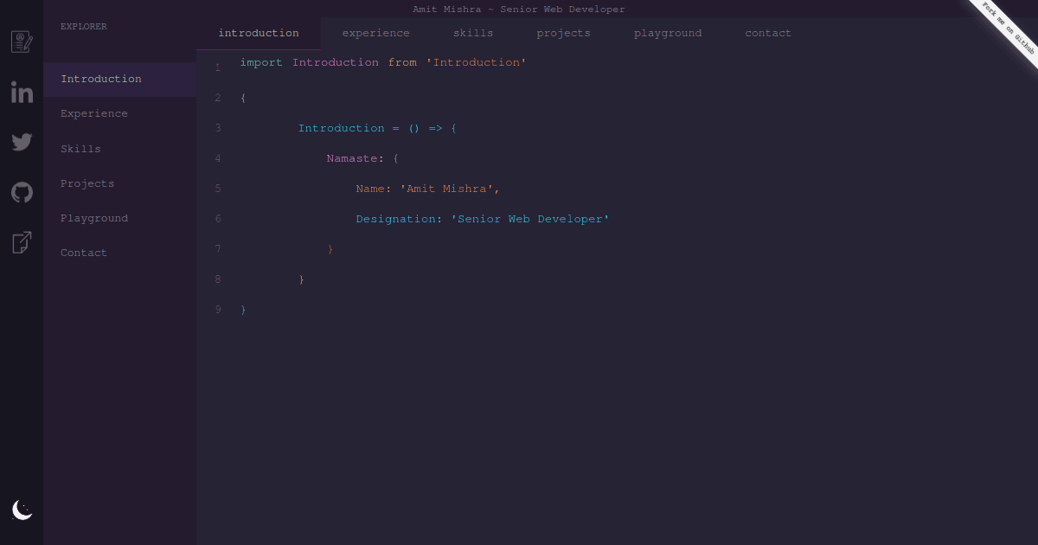The height and width of the screenshot is (545, 1038).
Task: Switch to the skills tab
Action: point(473,33)
